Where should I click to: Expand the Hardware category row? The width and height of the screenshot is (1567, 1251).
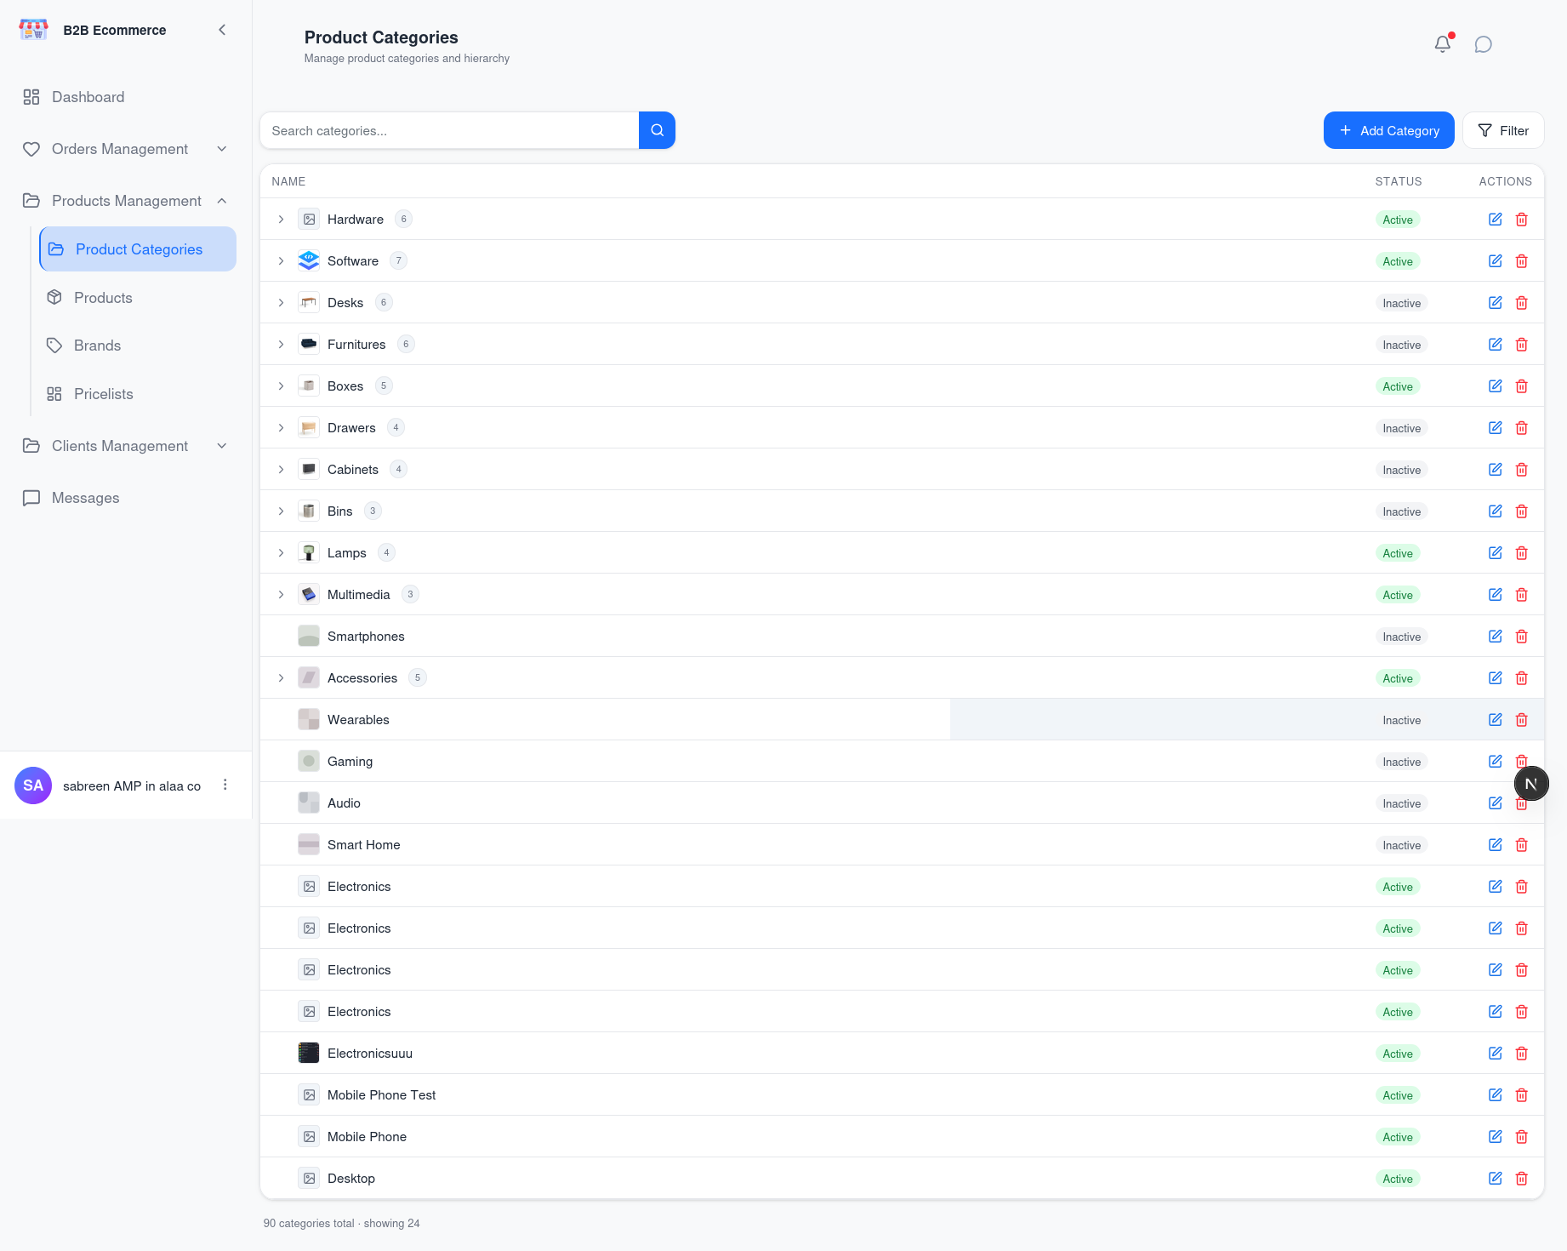coord(281,220)
